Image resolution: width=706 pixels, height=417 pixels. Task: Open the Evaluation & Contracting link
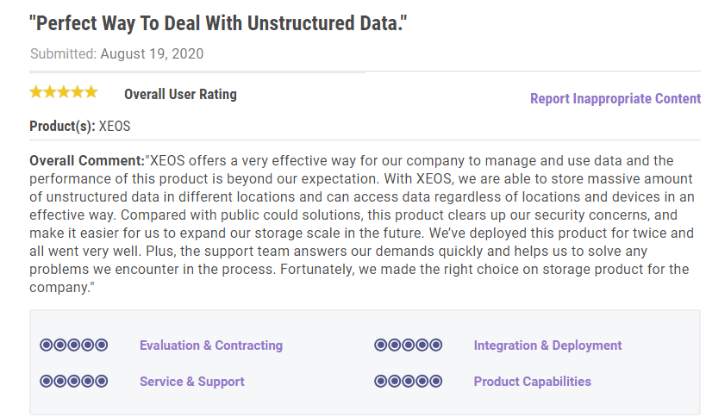(x=210, y=345)
